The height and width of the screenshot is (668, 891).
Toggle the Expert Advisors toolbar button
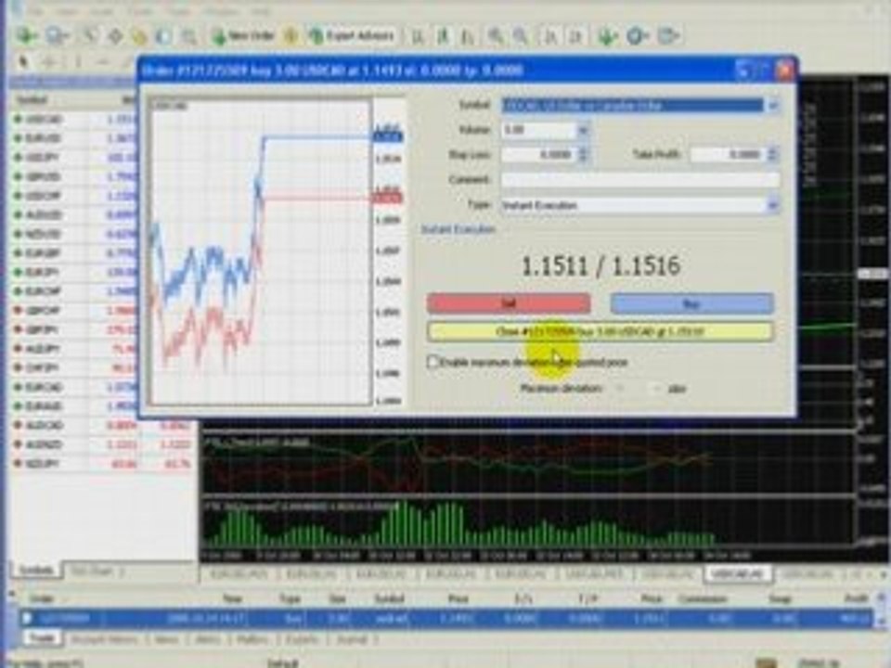353,36
